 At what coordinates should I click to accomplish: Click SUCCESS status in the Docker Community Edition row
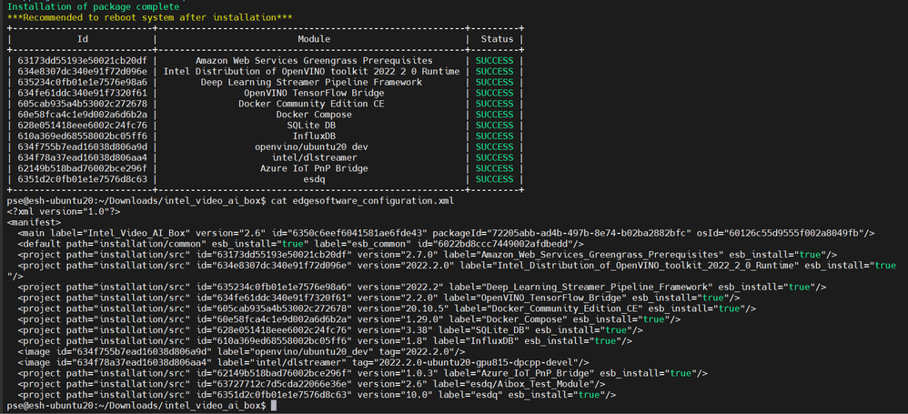495,104
